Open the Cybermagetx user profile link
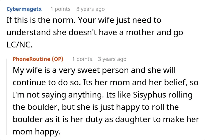 [24, 9]
